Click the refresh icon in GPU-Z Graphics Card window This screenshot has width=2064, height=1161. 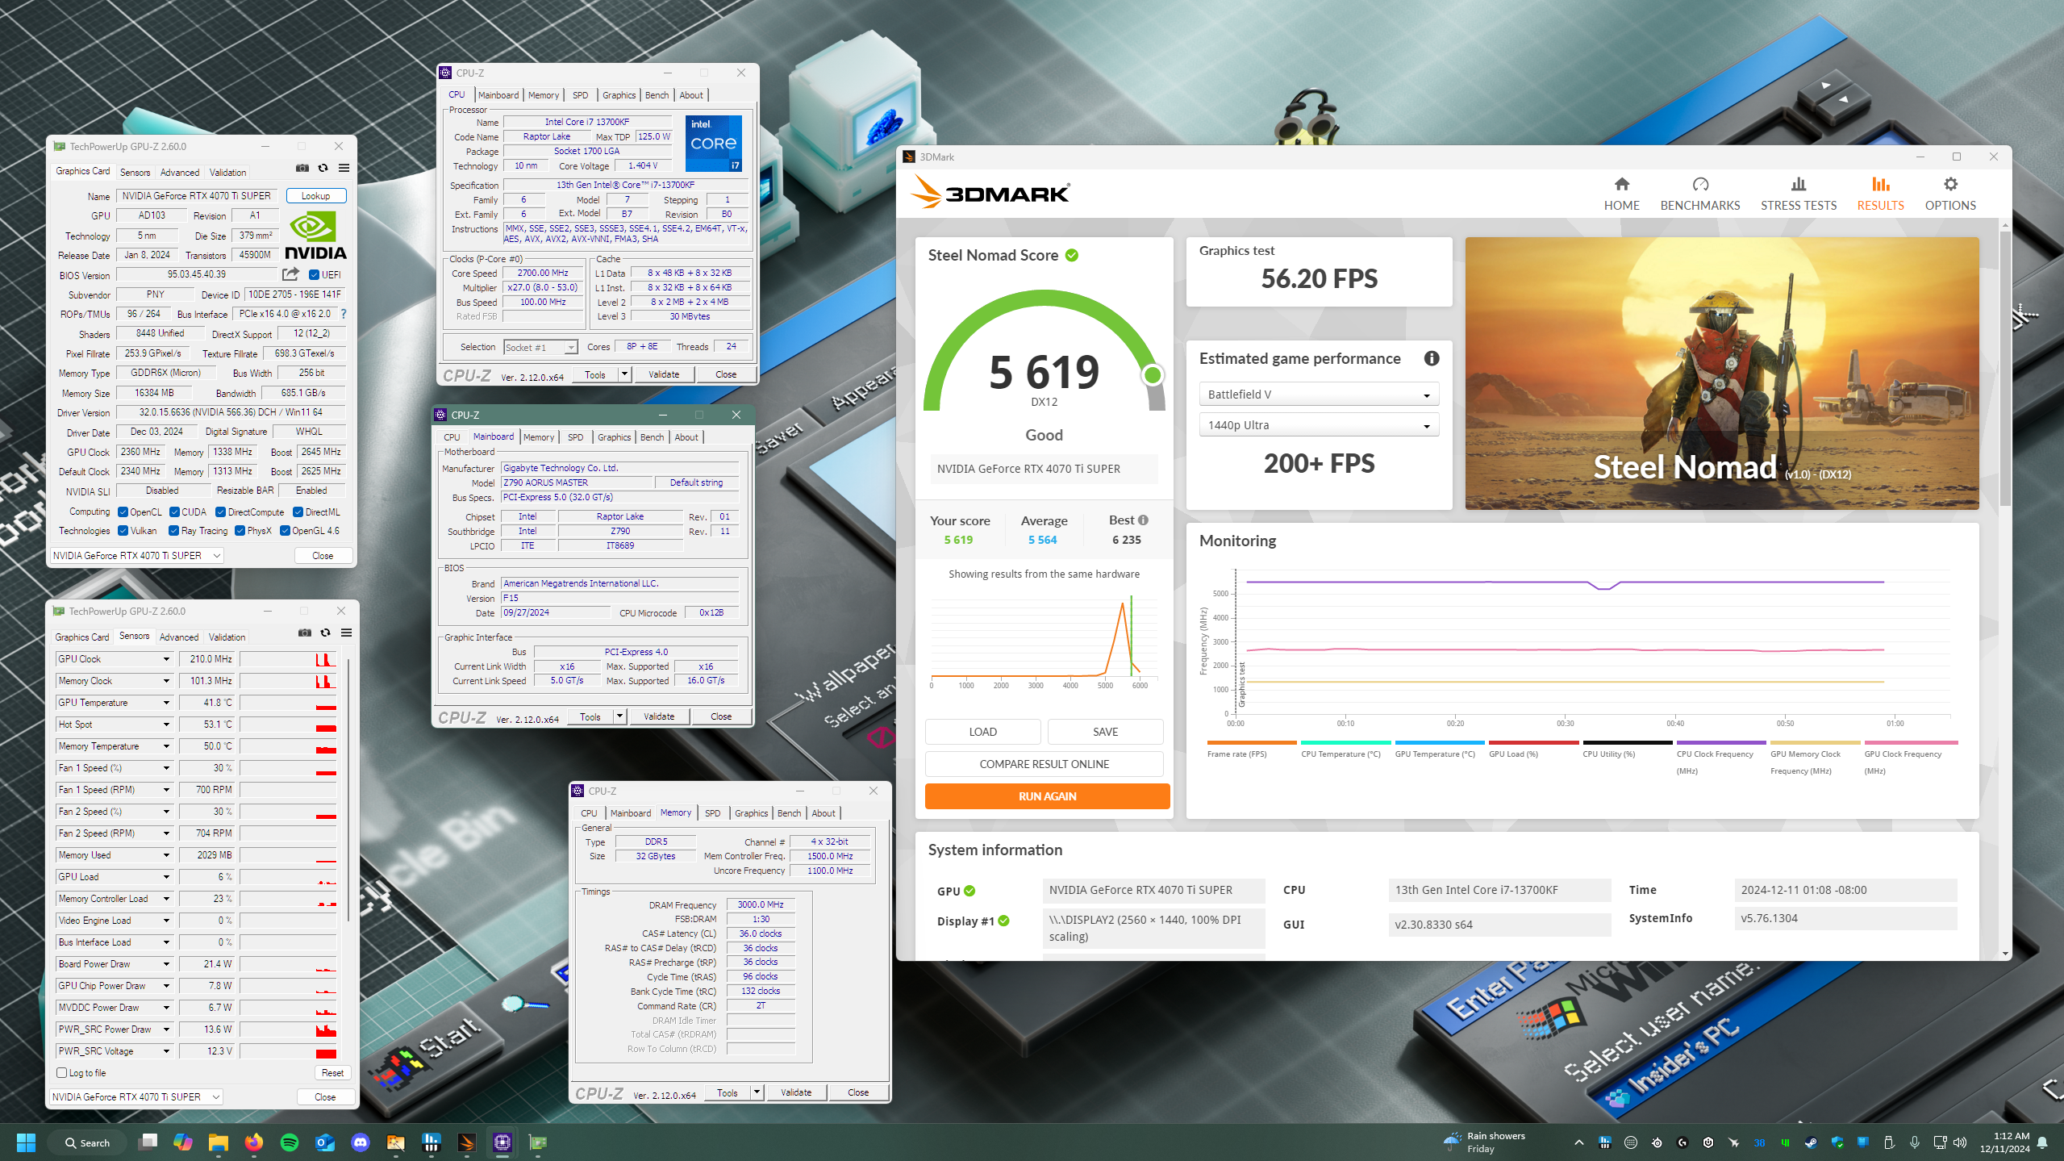[x=323, y=168]
